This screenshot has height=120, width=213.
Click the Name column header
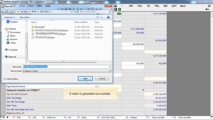tap(34, 22)
